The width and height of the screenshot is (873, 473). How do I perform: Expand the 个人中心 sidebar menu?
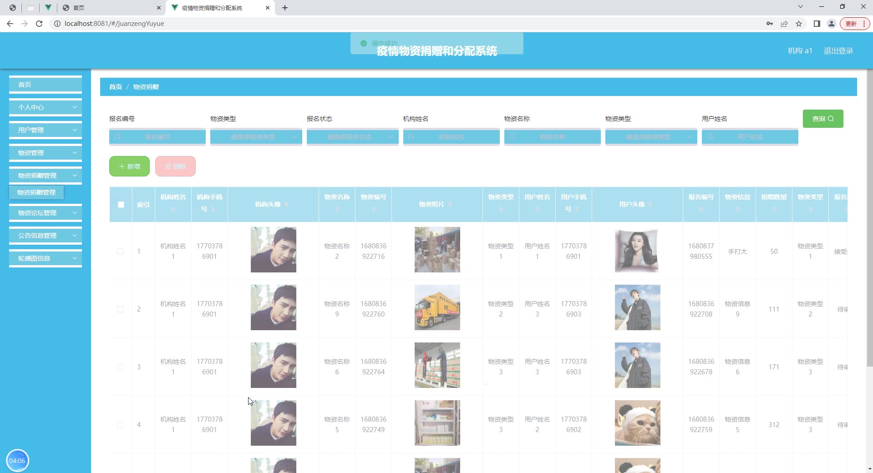[46, 107]
